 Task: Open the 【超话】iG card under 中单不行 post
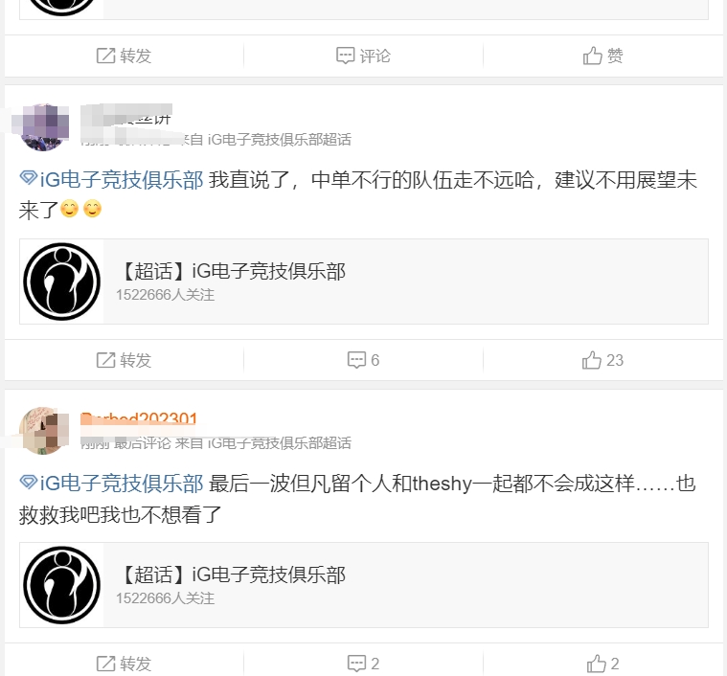[x=364, y=282]
